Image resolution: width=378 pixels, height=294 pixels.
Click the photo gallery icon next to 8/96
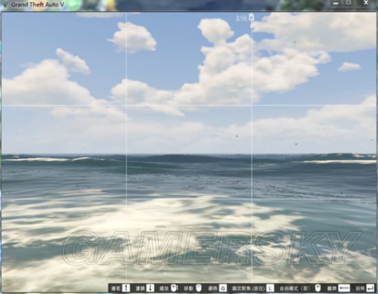[x=252, y=18]
